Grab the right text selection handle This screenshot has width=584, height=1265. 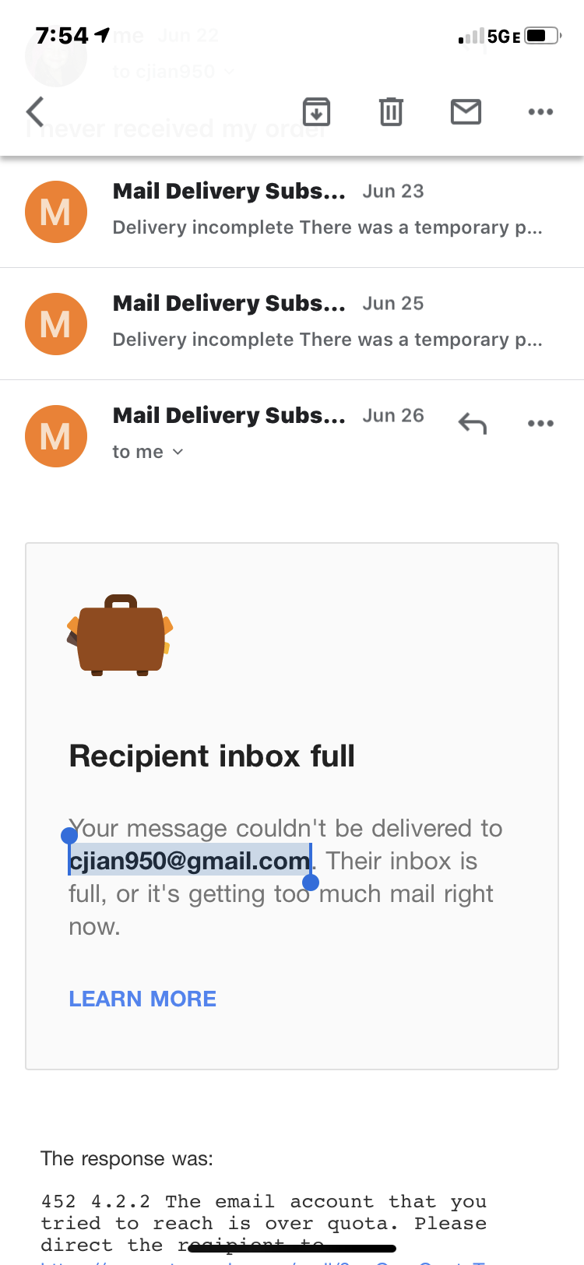pyautogui.click(x=311, y=883)
